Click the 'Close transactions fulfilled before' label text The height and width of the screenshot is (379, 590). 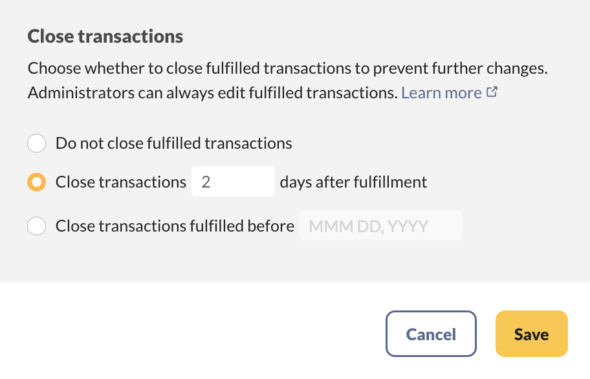pyautogui.click(x=175, y=226)
